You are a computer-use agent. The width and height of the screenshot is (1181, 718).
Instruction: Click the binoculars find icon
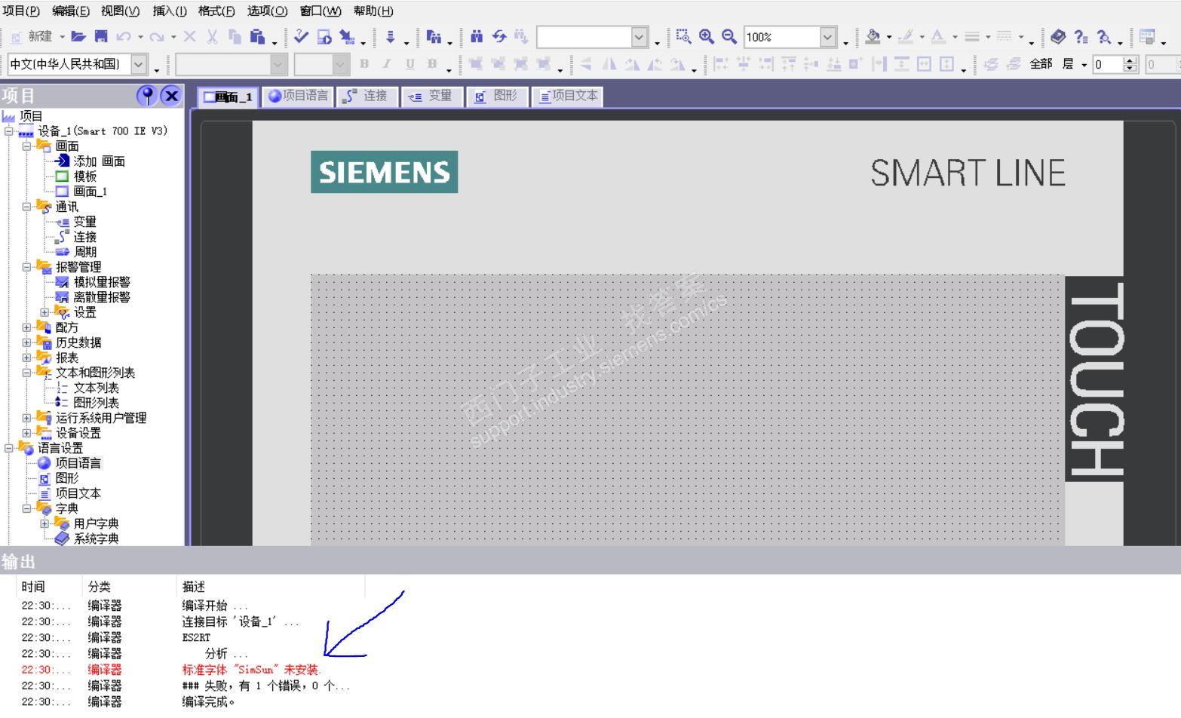477,36
